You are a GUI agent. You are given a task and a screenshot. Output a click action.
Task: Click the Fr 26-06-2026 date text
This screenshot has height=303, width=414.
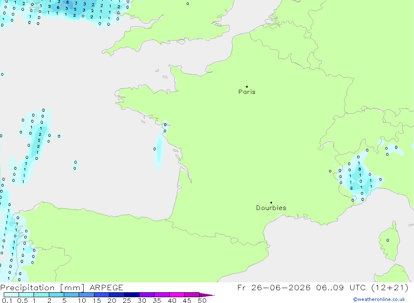274,287
